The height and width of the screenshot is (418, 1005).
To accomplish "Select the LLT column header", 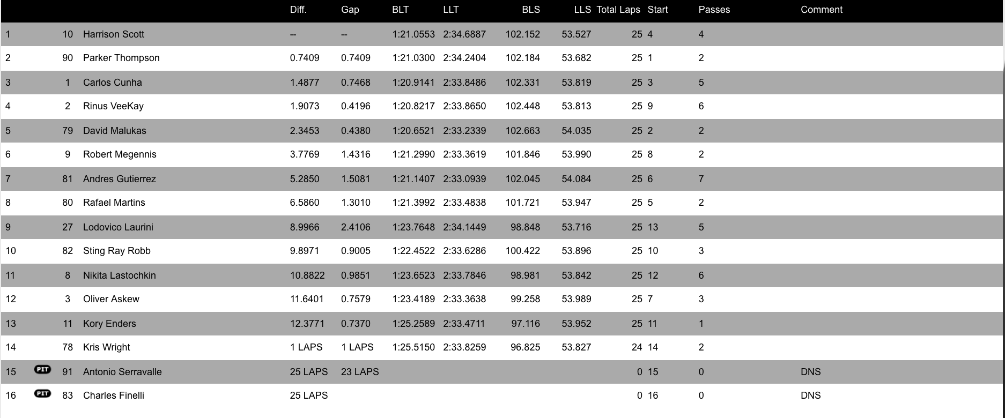I will coord(451,10).
